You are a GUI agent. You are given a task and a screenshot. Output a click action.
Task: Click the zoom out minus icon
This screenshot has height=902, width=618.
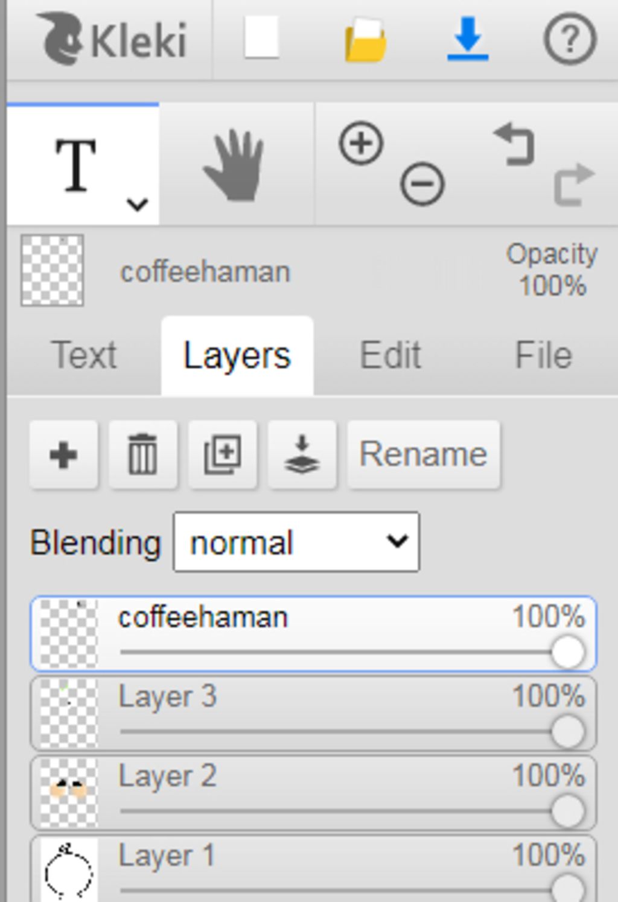click(x=422, y=183)
